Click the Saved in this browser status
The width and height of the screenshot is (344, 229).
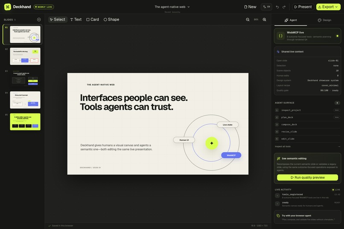coord(61,226)
